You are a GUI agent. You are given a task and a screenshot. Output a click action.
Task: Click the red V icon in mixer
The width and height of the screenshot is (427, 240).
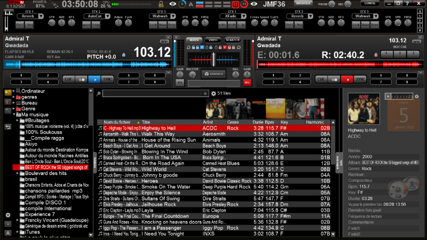pos(225,47)
